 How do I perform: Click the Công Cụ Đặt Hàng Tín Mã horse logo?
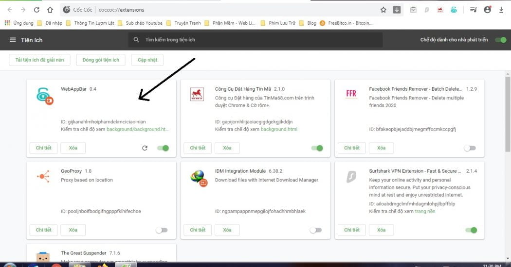pyautogui.click(x=197, y=94)
